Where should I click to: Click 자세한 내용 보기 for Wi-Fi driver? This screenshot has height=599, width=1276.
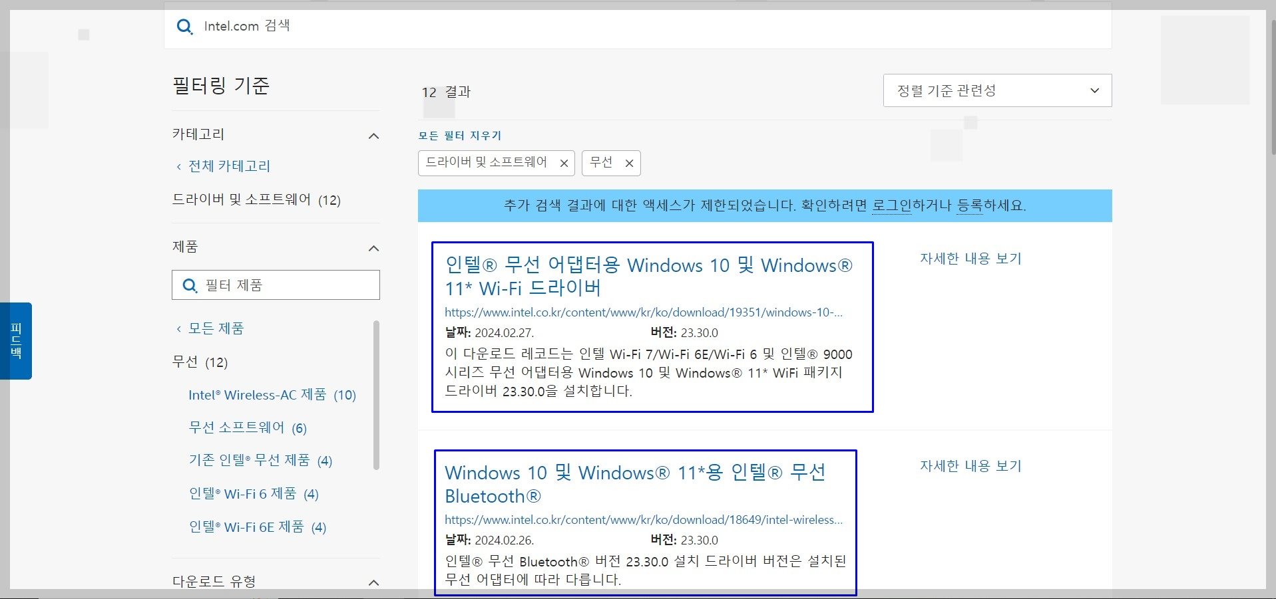coord(970,259)
